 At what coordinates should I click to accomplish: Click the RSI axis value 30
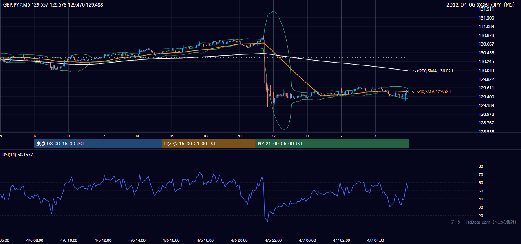point(481,207)
